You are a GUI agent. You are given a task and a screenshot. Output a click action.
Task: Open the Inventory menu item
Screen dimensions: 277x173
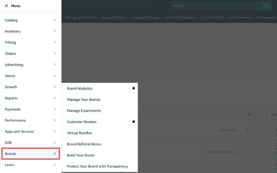(x=30, y=31)
